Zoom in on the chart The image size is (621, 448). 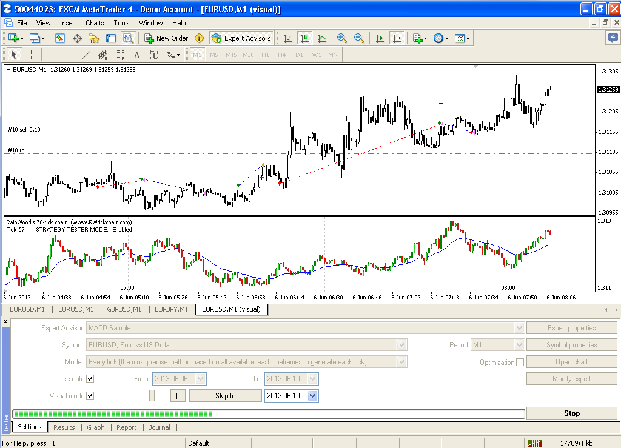(342, 38)
